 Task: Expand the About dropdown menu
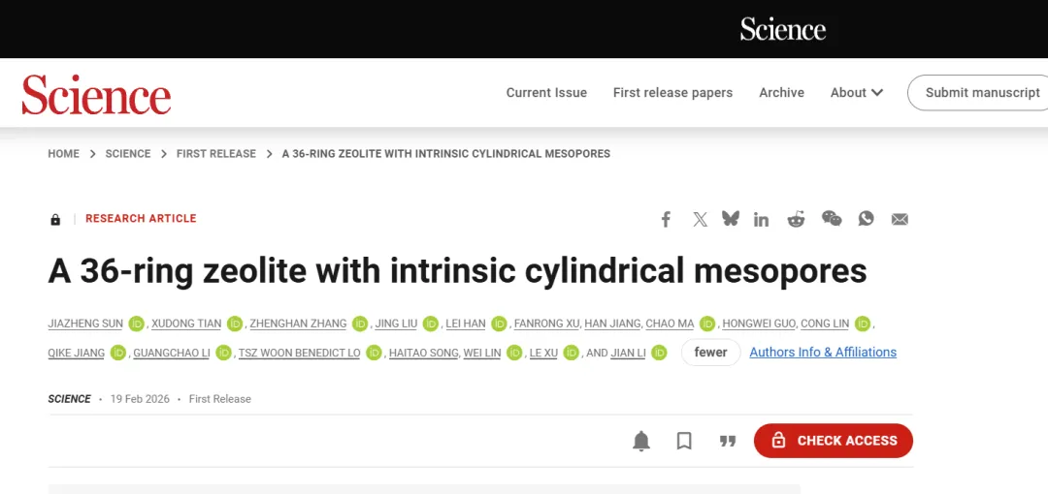click(x=857, y=93)
